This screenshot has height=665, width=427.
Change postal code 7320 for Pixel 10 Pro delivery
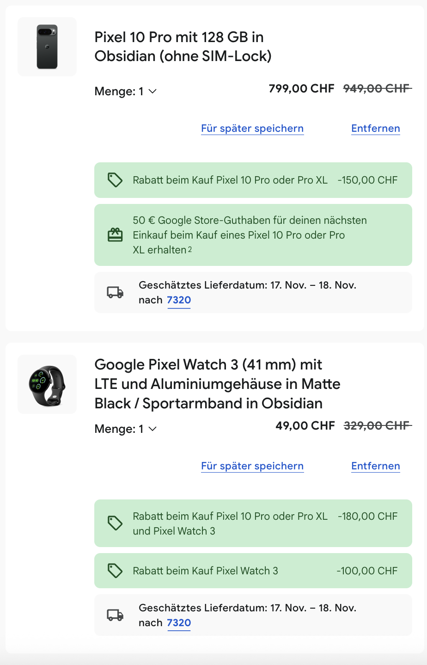[x=179, y=300]
